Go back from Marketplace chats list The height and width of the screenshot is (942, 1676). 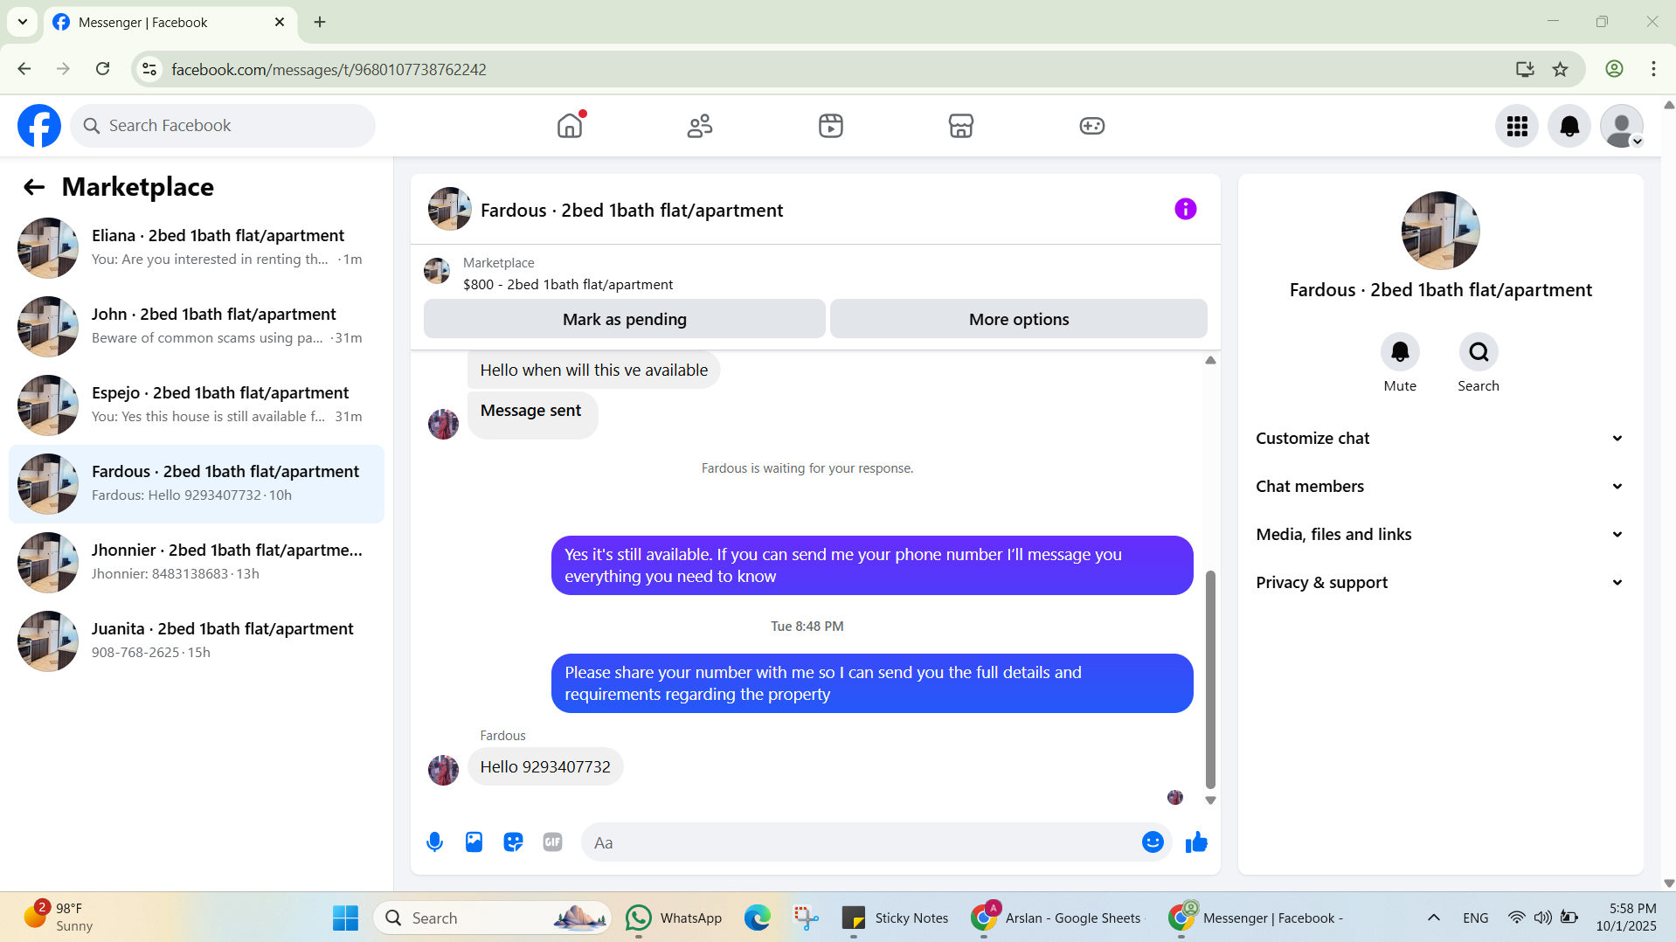click(33, 187)
